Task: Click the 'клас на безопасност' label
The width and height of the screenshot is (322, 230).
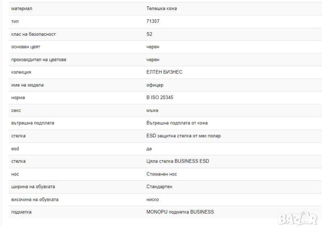Action: pos(33,34)
